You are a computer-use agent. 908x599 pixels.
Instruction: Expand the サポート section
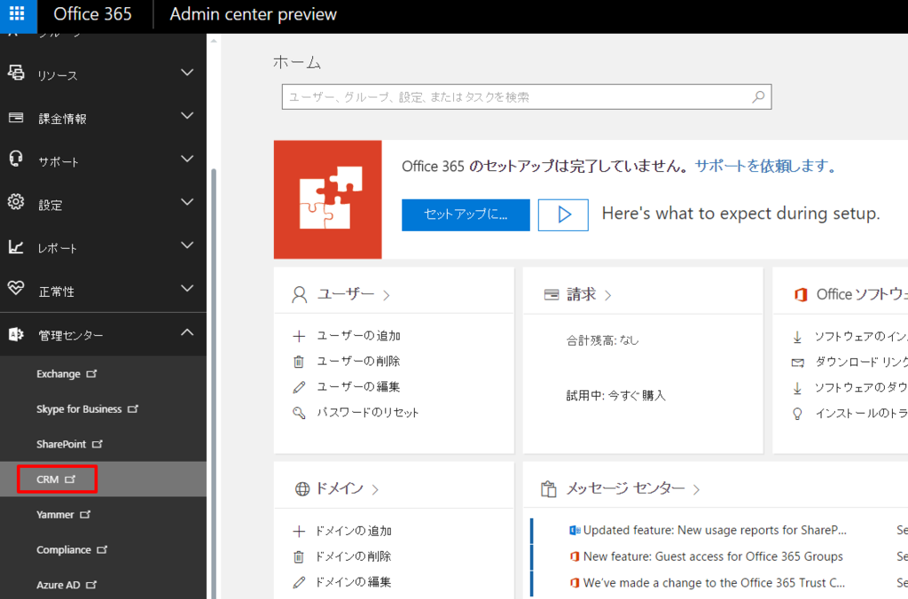187,159
